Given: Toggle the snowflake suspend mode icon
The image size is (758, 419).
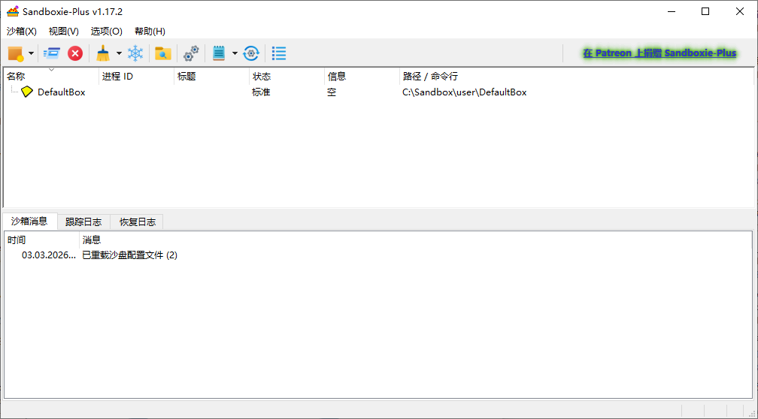Looking at the screenshot, I should pyautogui.click(x=135, y=53).
